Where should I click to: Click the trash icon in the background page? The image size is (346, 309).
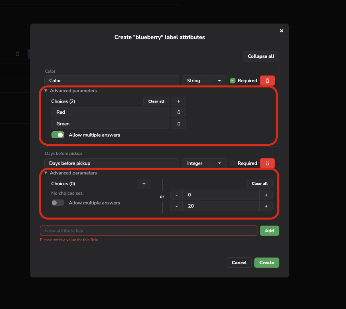18,54
